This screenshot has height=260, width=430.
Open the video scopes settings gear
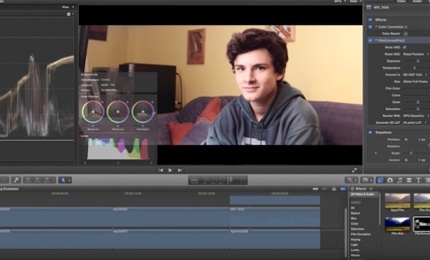click(69, 14)
